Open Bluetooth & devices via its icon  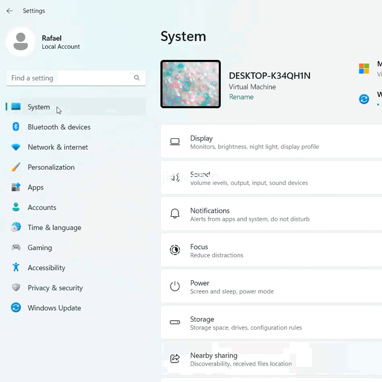point(16,127)
